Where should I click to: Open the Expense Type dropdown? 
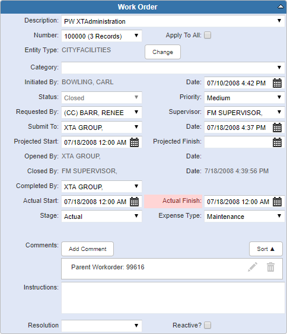click(x=244, y=217)
